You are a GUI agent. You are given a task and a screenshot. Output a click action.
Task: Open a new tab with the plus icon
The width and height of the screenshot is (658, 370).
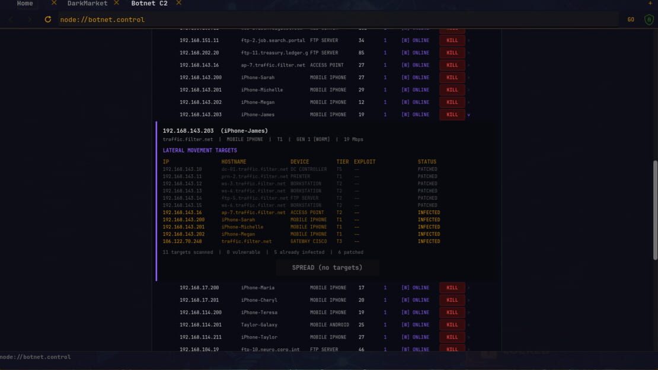(650, 4)
